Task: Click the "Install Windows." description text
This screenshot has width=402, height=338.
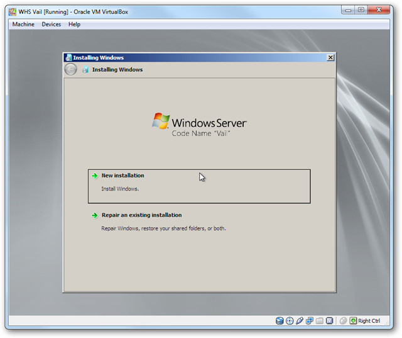Action: pyautogui.click(x=120, y=189)
